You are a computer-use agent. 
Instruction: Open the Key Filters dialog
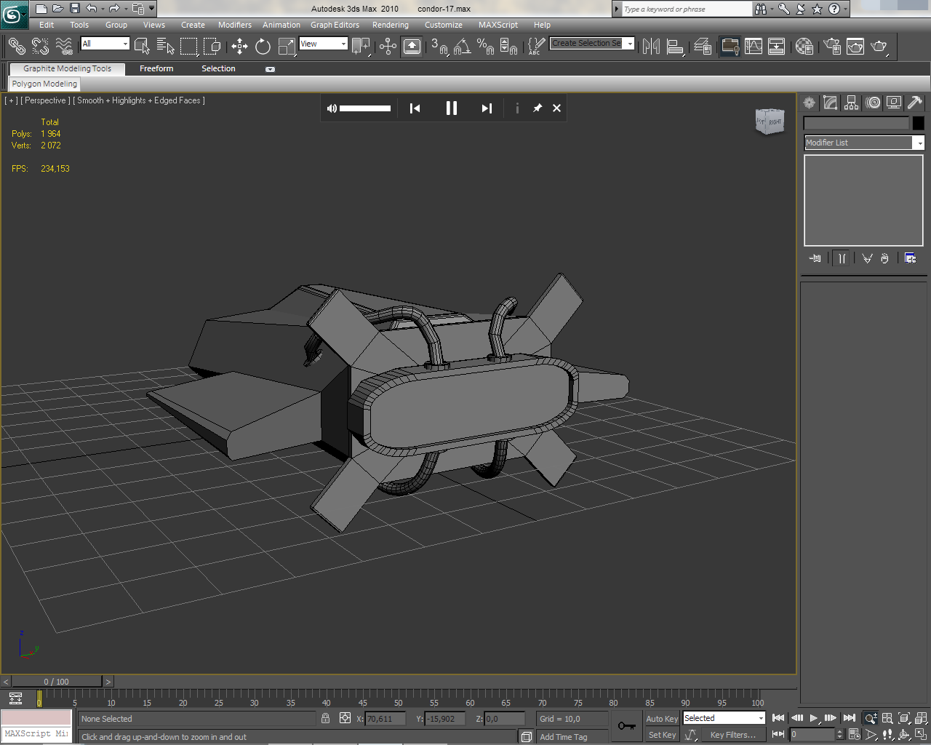pyautogui.click(x=733, y=735)
